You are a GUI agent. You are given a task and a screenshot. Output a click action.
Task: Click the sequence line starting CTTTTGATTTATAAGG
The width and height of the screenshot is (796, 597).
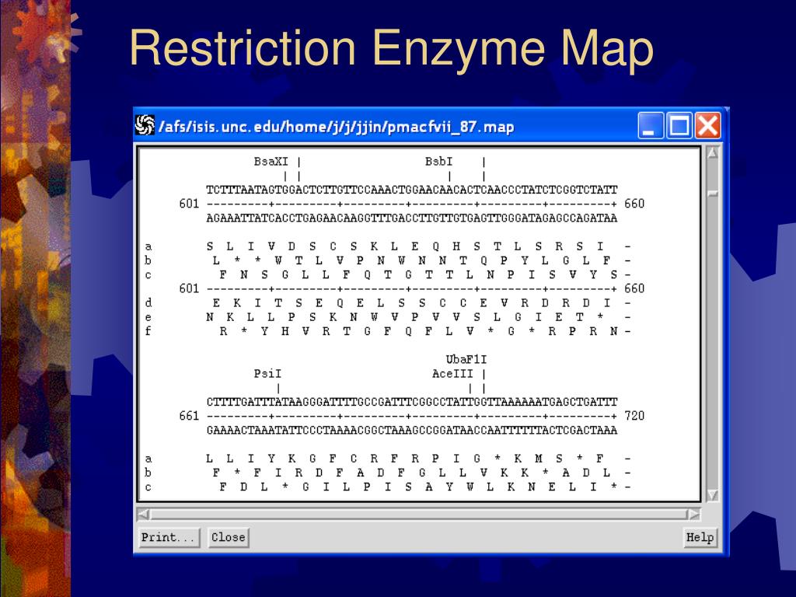[x=412, y=403]
